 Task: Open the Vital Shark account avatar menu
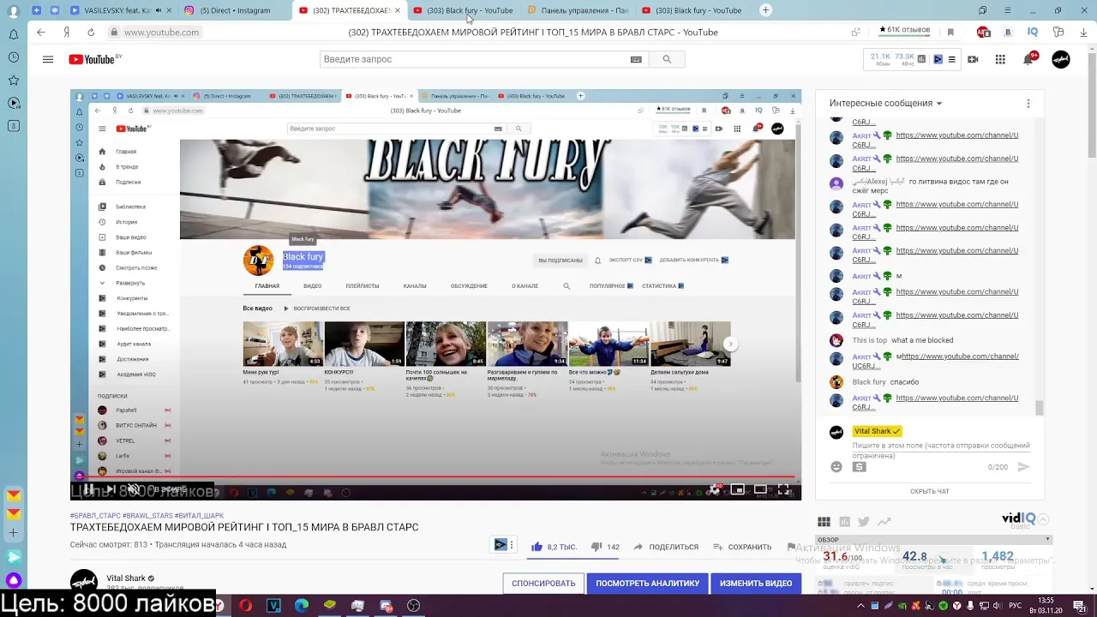[x=1061, y=59]
